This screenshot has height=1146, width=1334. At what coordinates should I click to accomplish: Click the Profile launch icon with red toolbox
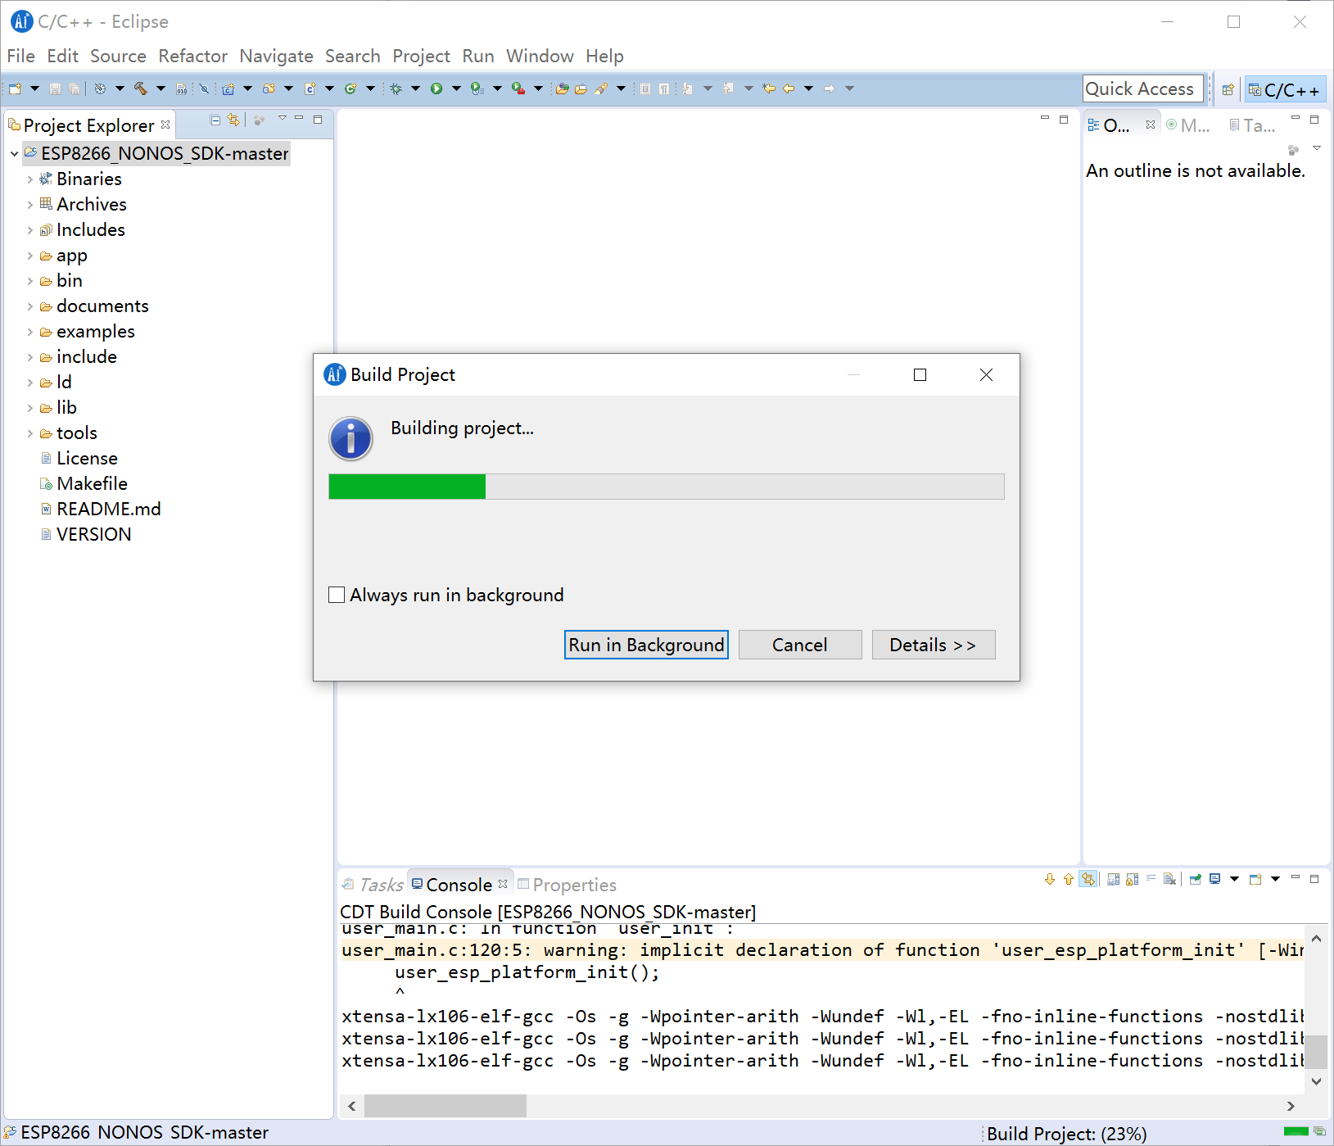tap(518, 88)
